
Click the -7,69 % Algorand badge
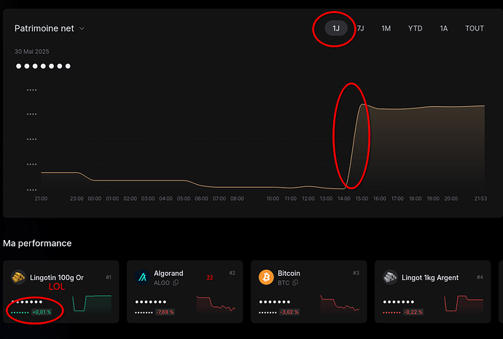(x=165, y=311)
